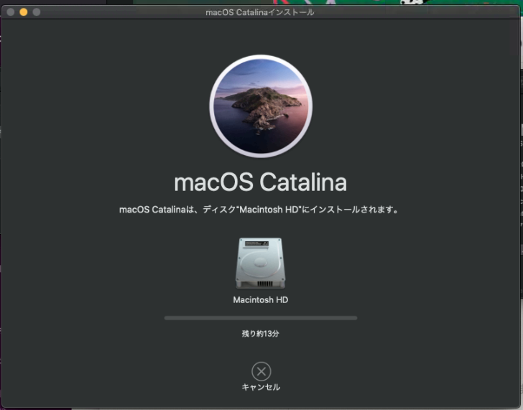The image size is (523, 410).
Task: Click the macOS Catalinaインストール window title
Action: coord(260,12)
